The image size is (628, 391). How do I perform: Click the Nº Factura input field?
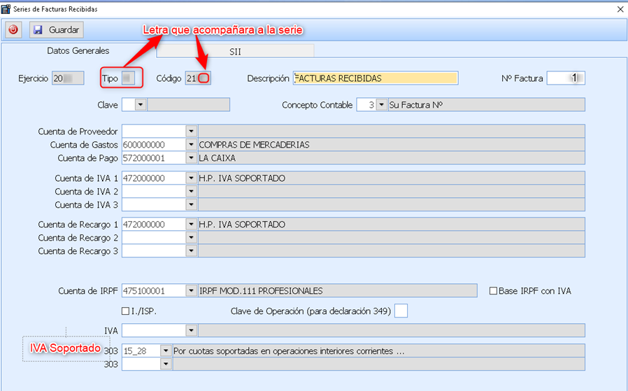(565, 78)
